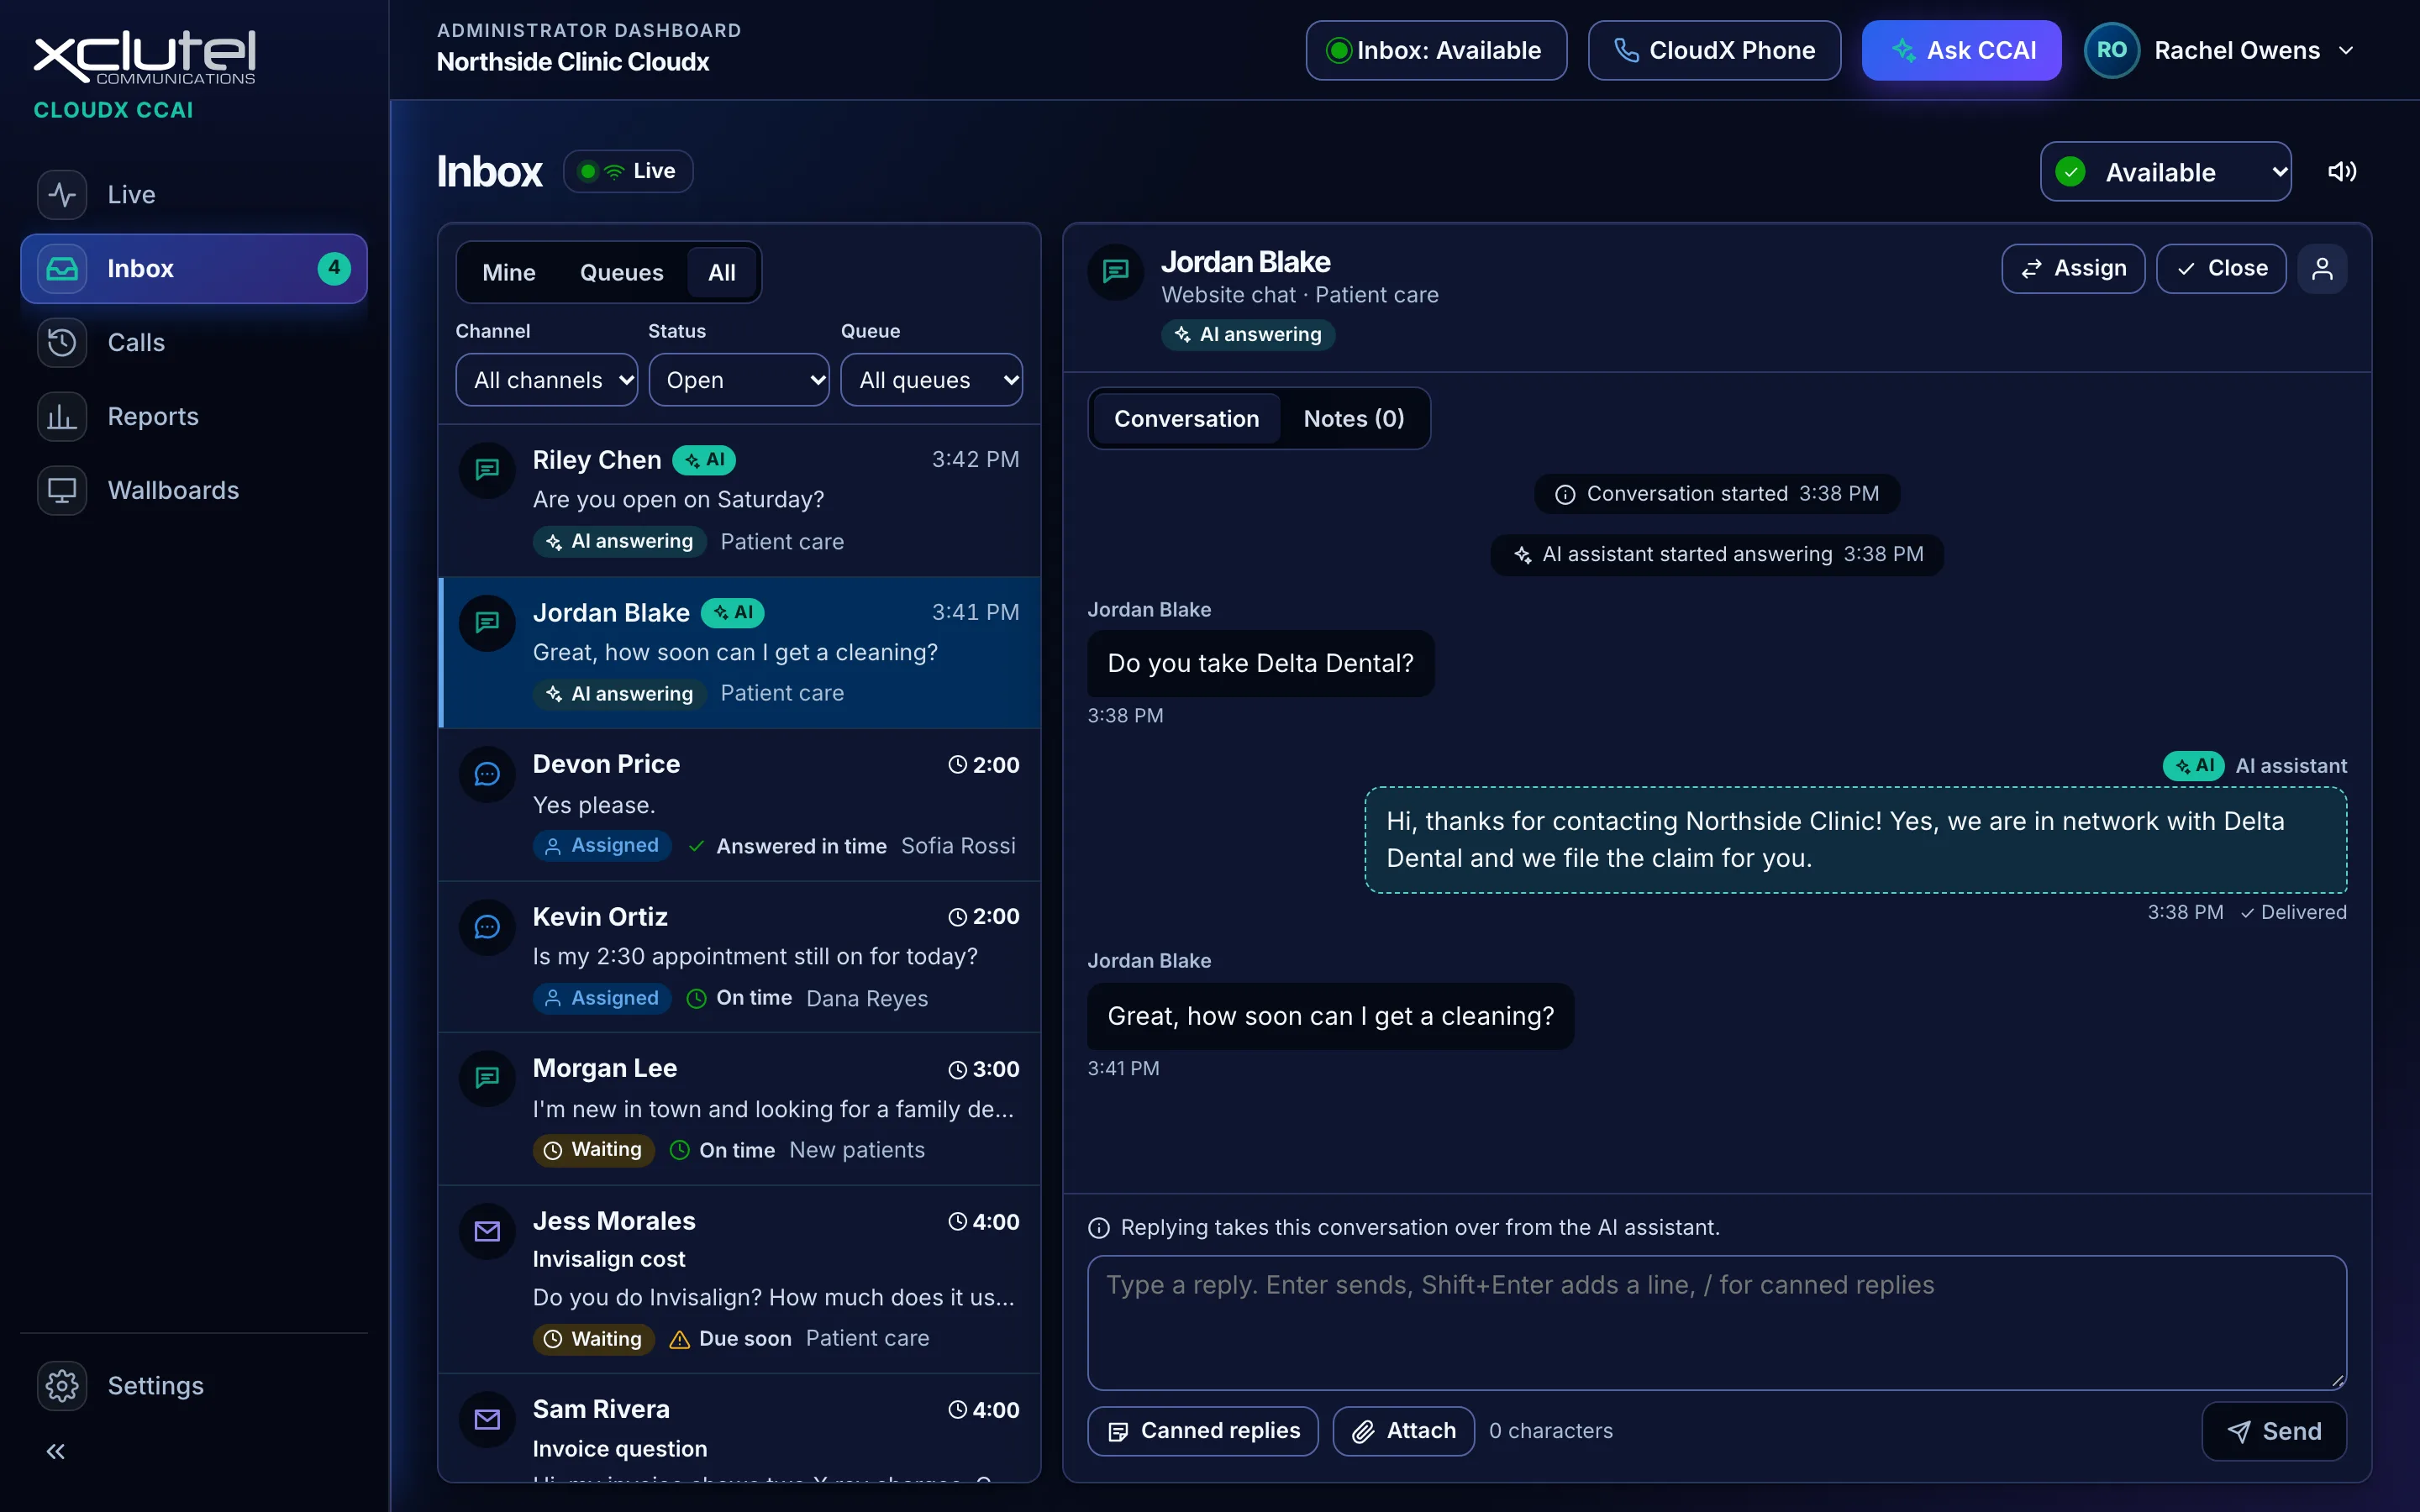Expand the Rachel Owens user menu
The height and width of the screenshot is (1512, 2420).
click(2222, 50)
